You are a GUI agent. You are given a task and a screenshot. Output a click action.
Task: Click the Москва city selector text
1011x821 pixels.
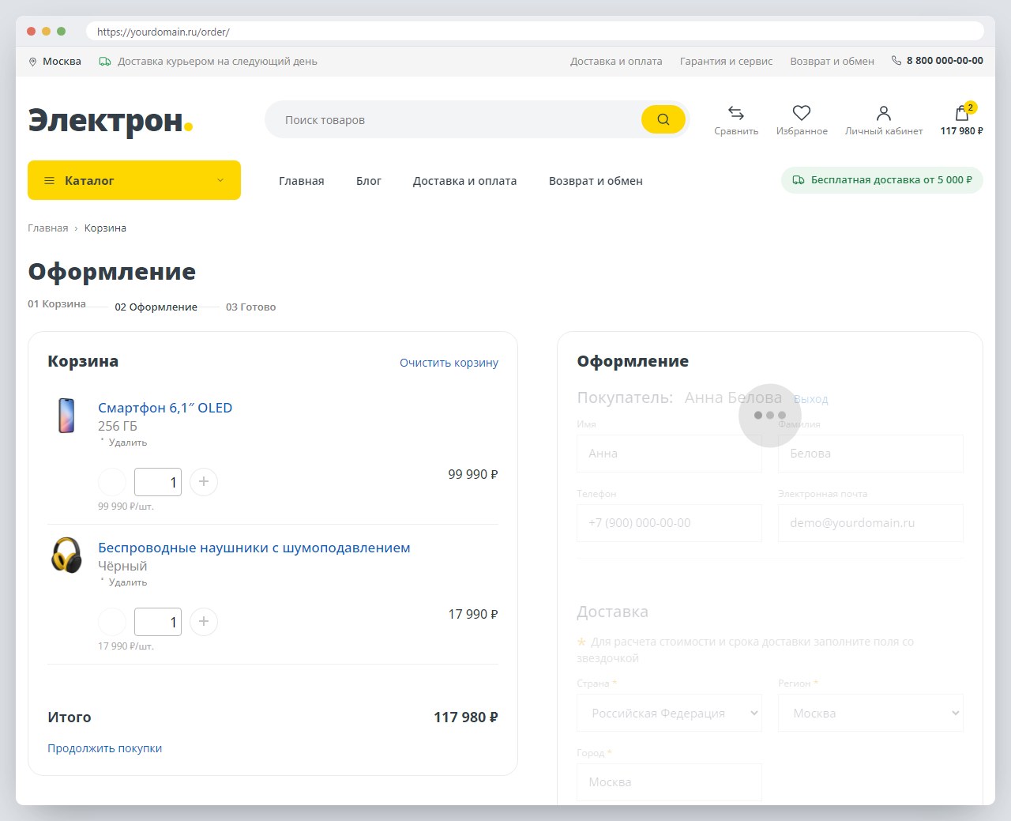click(62, 62)
